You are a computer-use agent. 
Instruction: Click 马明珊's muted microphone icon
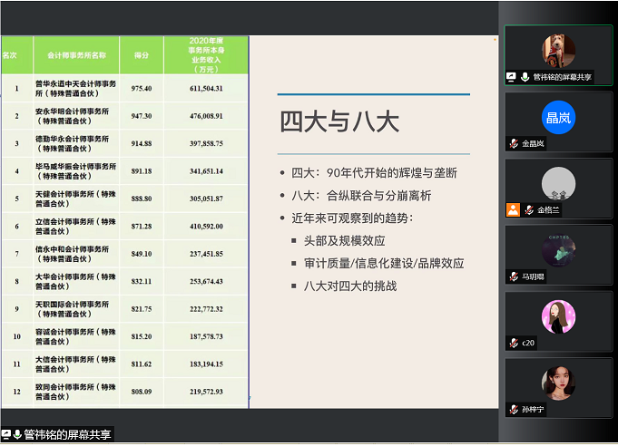click(x=513, y=276)
